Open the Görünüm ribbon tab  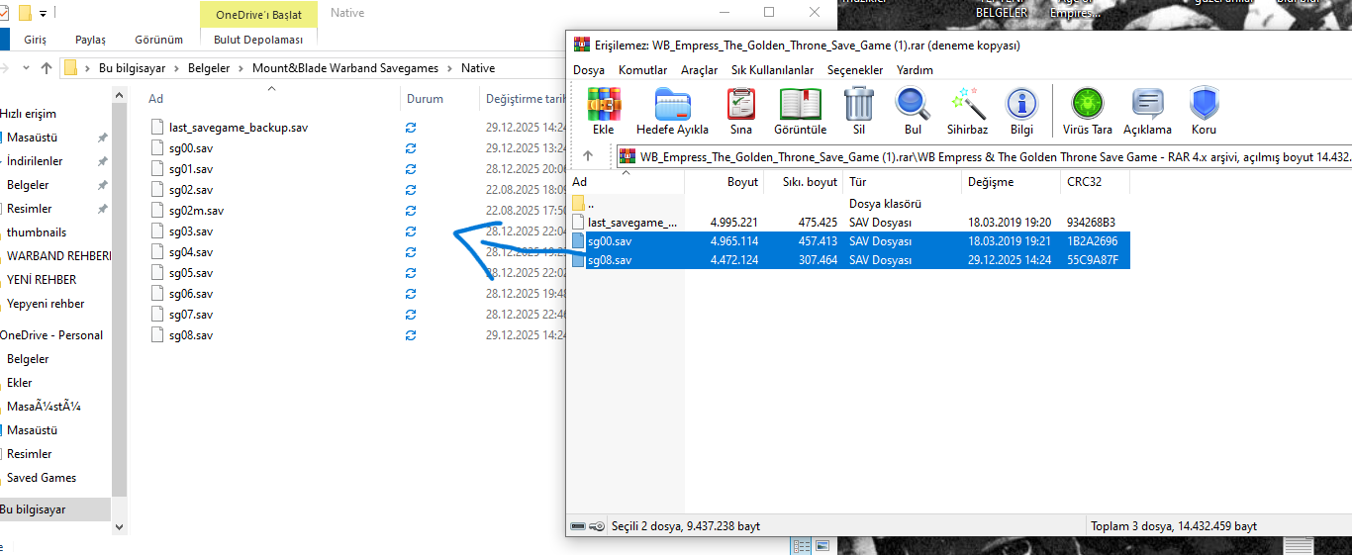pos(159,40)
